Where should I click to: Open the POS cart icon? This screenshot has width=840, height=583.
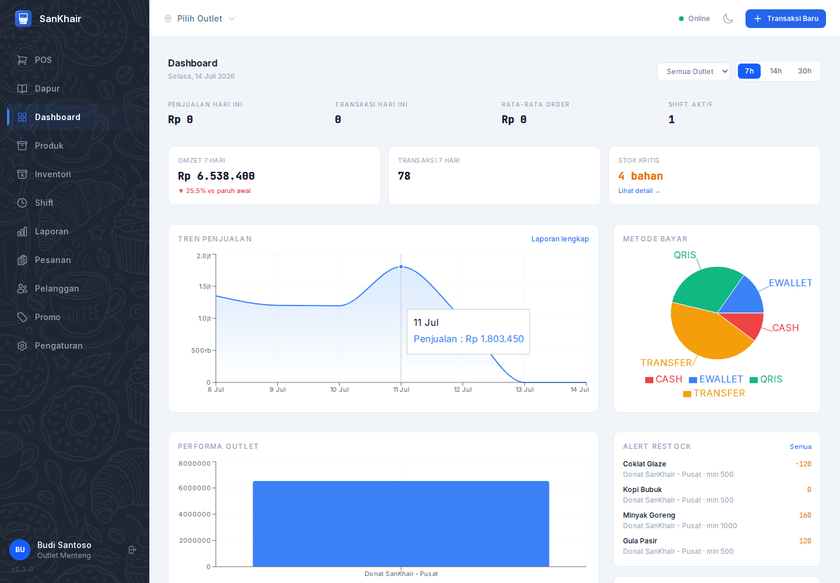22,60
